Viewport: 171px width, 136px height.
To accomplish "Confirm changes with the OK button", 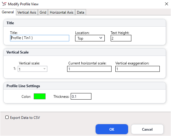I will pos(112,129).
